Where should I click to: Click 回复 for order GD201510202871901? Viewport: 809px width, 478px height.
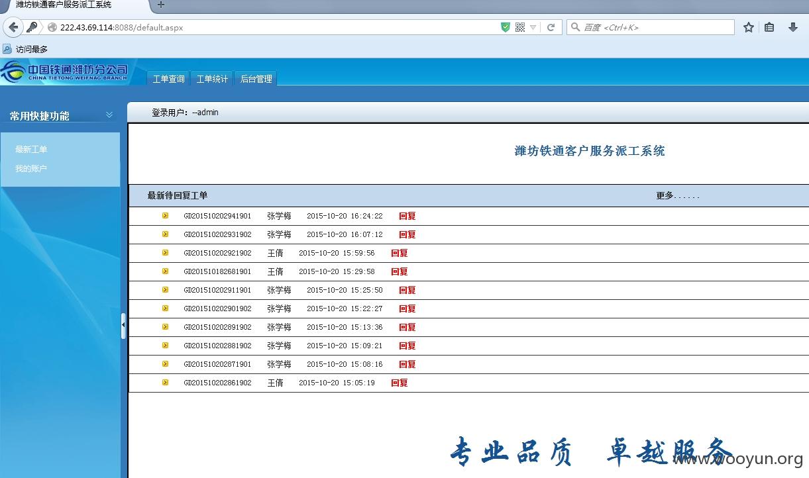pyautogui.click(x=407, y=364)
